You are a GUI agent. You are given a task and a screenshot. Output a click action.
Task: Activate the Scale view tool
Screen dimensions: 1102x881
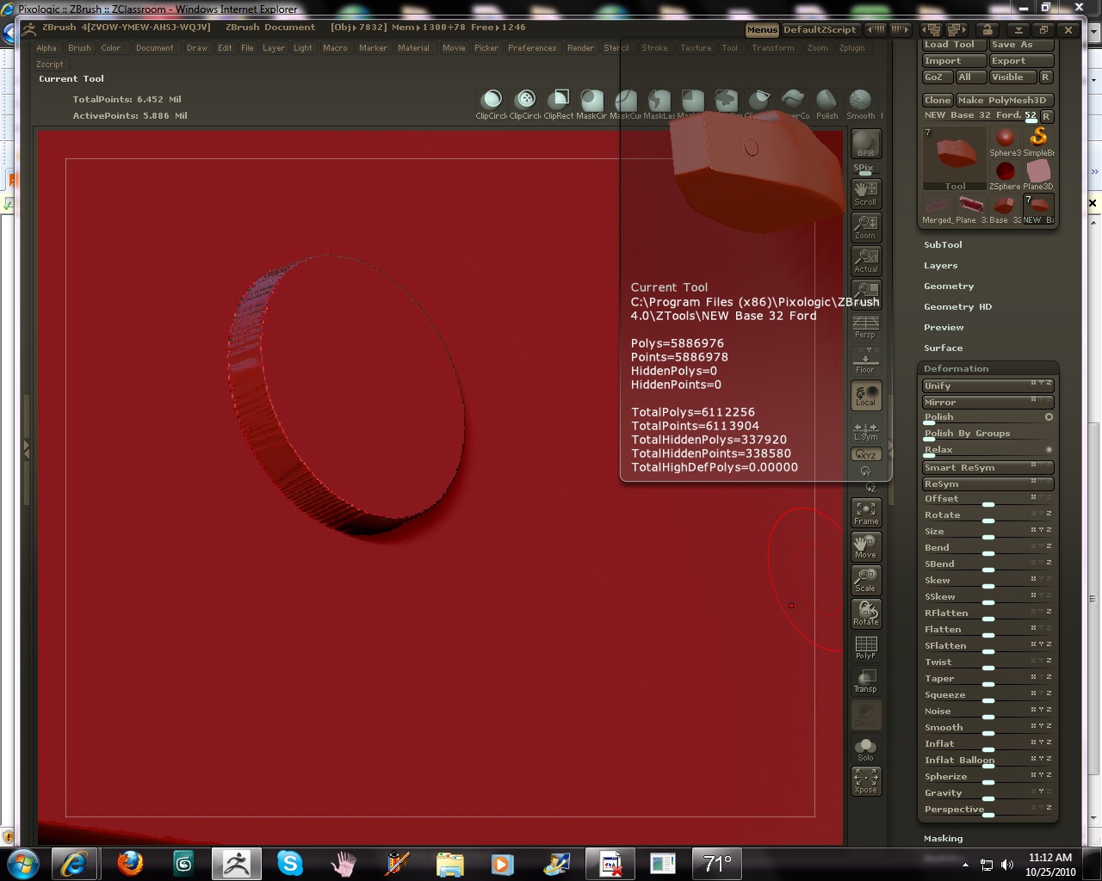[865, 580]
